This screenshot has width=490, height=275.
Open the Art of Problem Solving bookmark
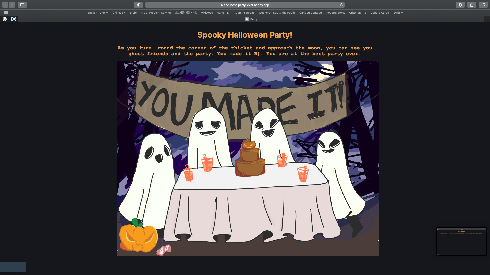155,13
